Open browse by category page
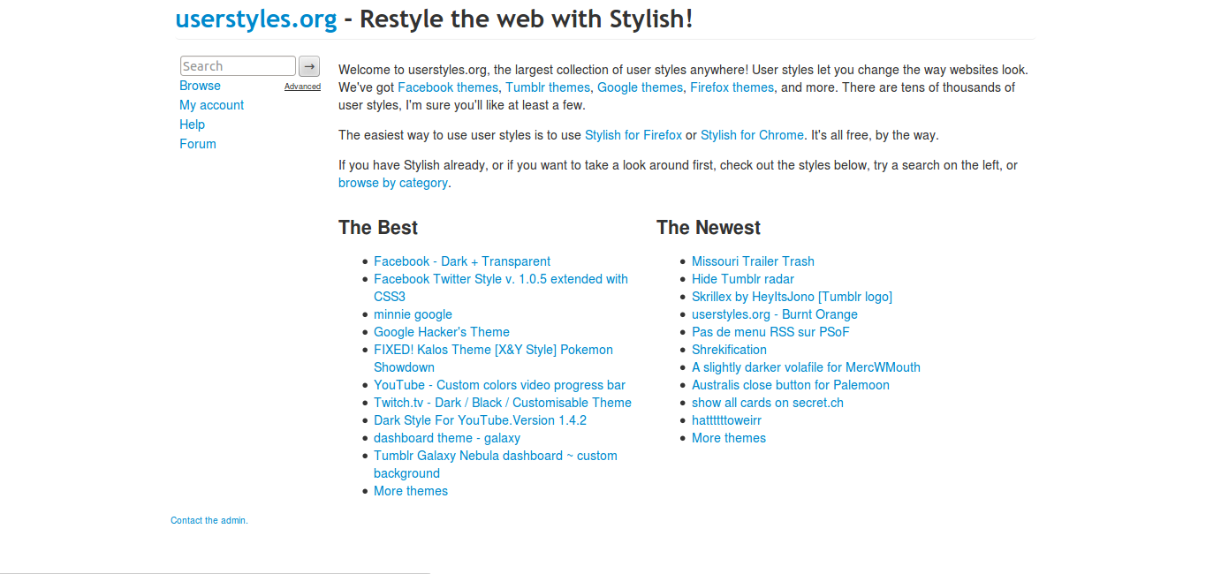This screenshot has height=574, width=1206. [x=392, y=182]
